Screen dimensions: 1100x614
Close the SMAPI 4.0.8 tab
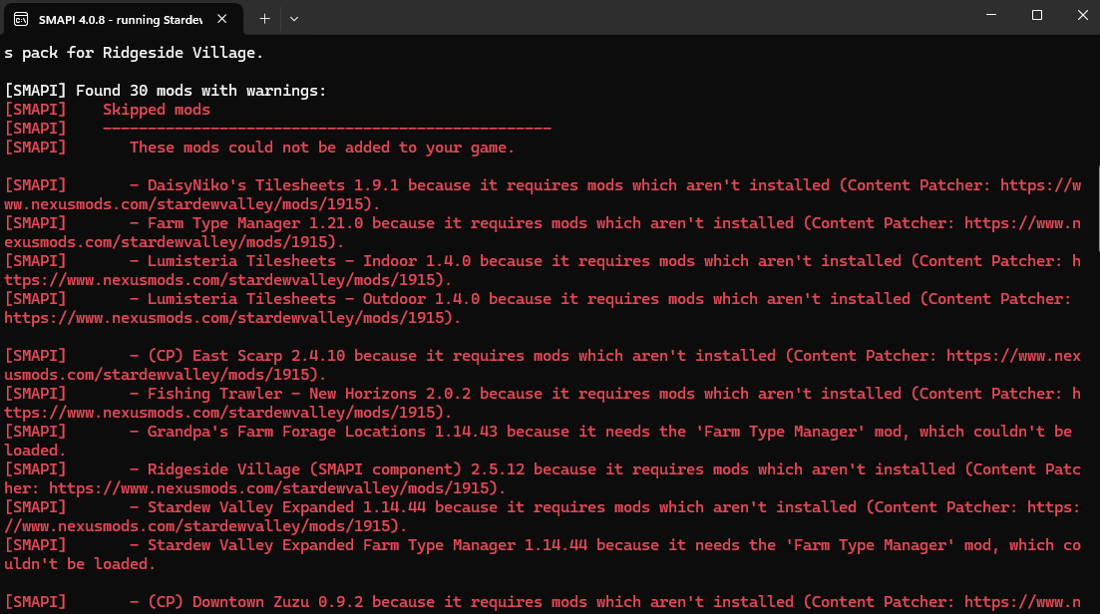click(x=227, y=18)
